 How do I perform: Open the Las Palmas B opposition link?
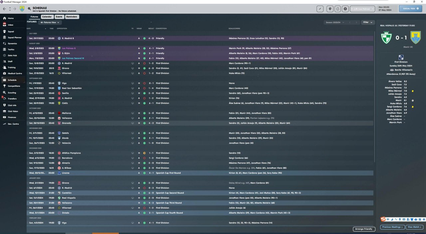coord(69,48)
